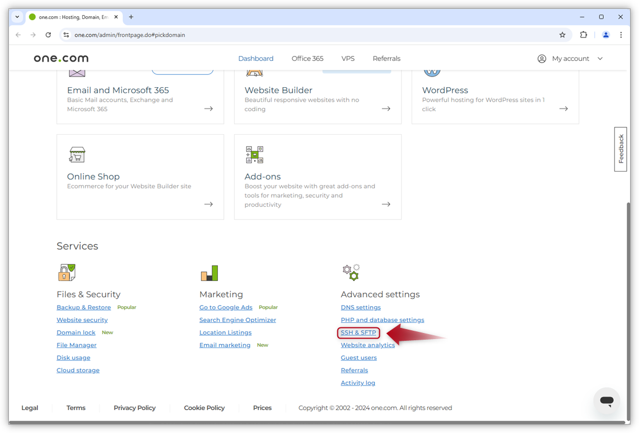This screenshot has width=639, height=433.
Task: Bookmark this page with the star
Action: click(x=562, y=35)
